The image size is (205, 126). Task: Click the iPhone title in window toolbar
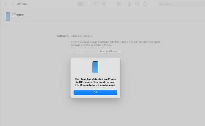click(x=22, y=4)
